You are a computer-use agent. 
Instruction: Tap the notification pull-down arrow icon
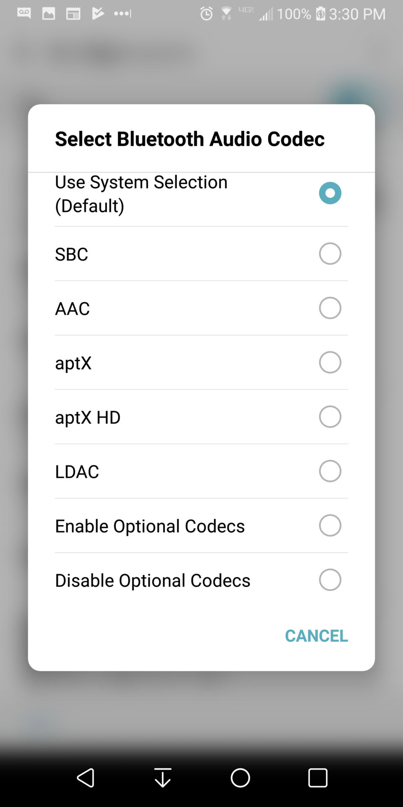(162, 778)
